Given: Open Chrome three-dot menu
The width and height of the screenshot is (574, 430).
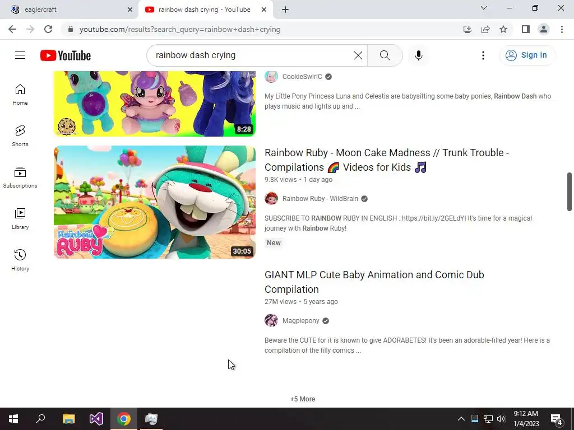Looking at the screenshot, I should 562,29.
